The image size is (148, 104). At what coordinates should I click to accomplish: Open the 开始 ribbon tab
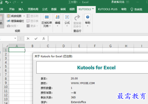click(12, 9)
